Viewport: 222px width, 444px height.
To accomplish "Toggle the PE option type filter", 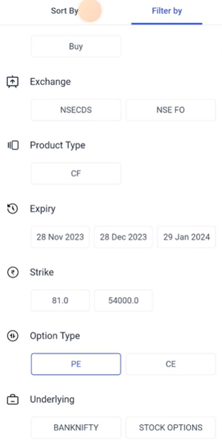I will click(x=76, y=364).
